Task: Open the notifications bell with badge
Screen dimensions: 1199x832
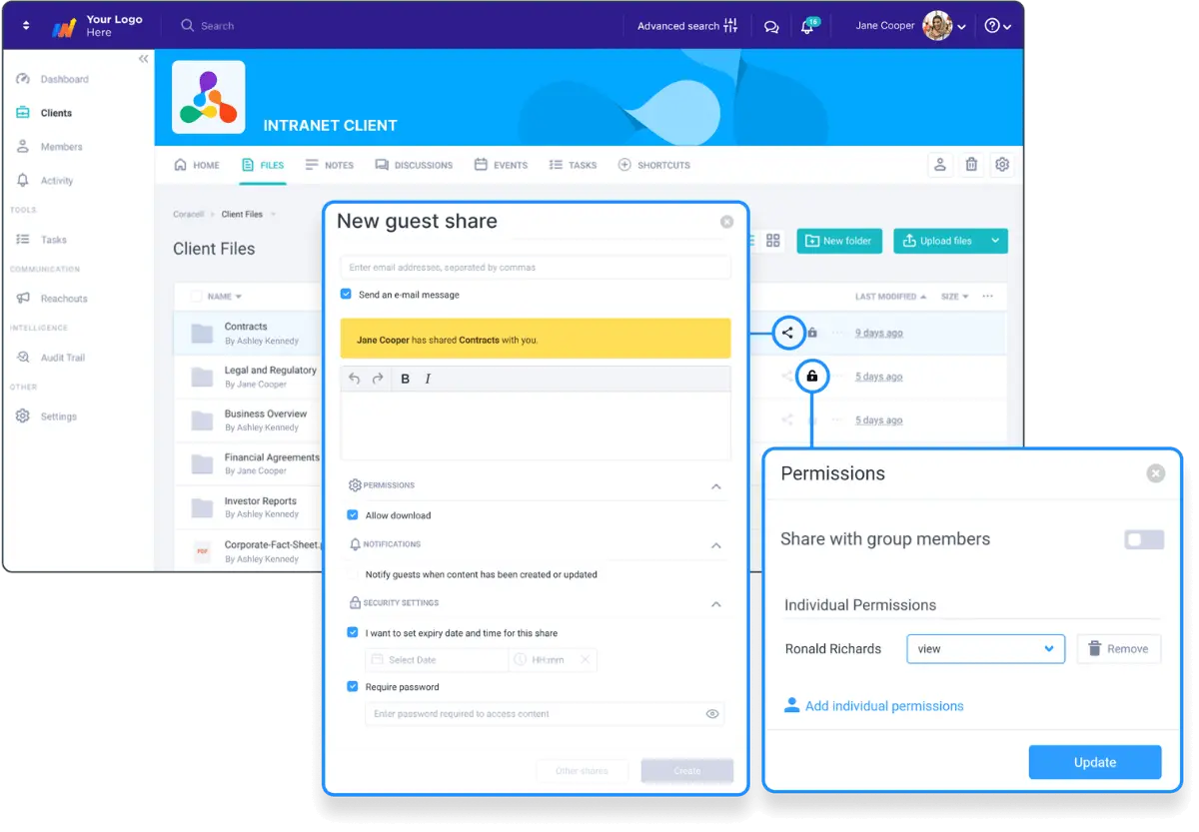Action: [x=808, y=26]
